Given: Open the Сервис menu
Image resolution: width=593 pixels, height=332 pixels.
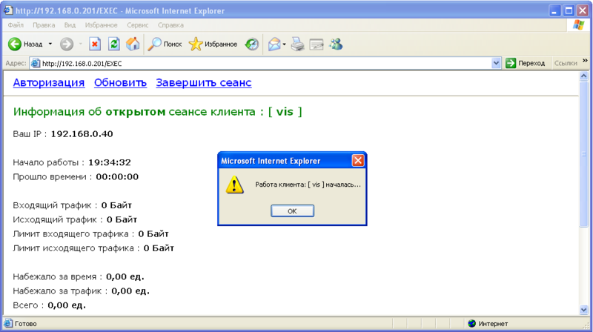Looking at the screenshot, I should (137, 25).
